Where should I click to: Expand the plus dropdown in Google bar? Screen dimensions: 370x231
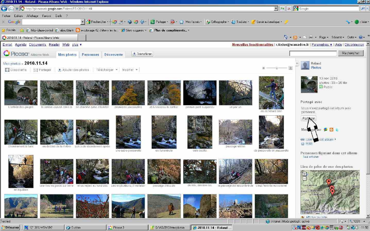pyautogui.click(x=77, y=45)
